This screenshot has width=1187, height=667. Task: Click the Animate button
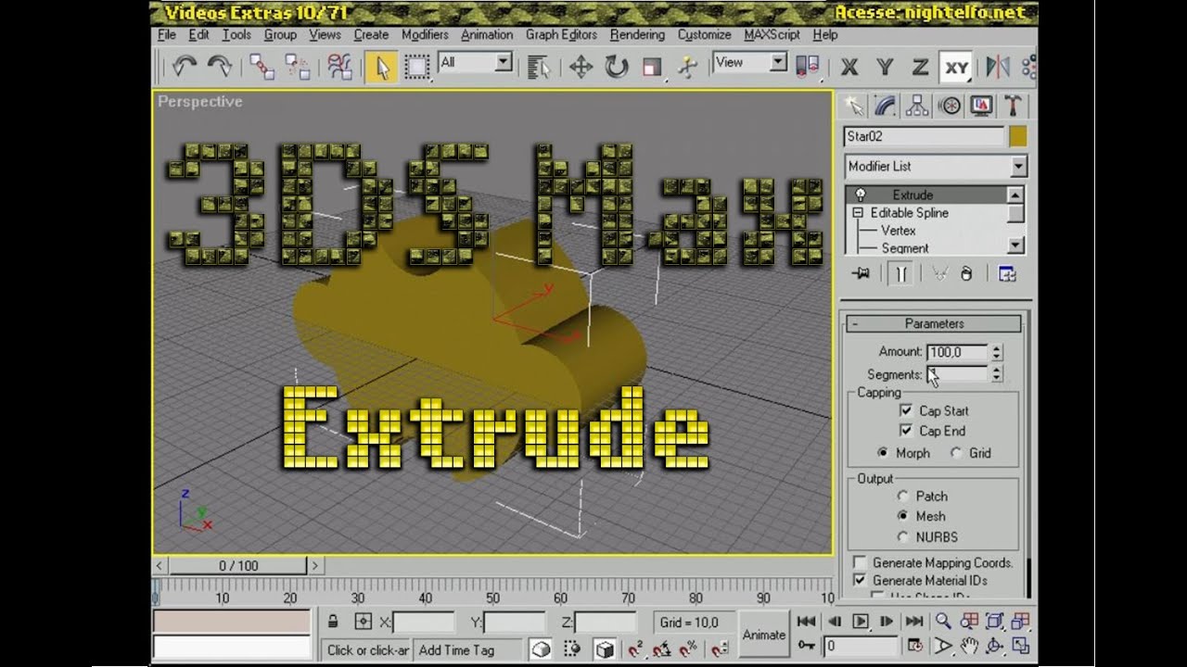click(x=764, y=635)
